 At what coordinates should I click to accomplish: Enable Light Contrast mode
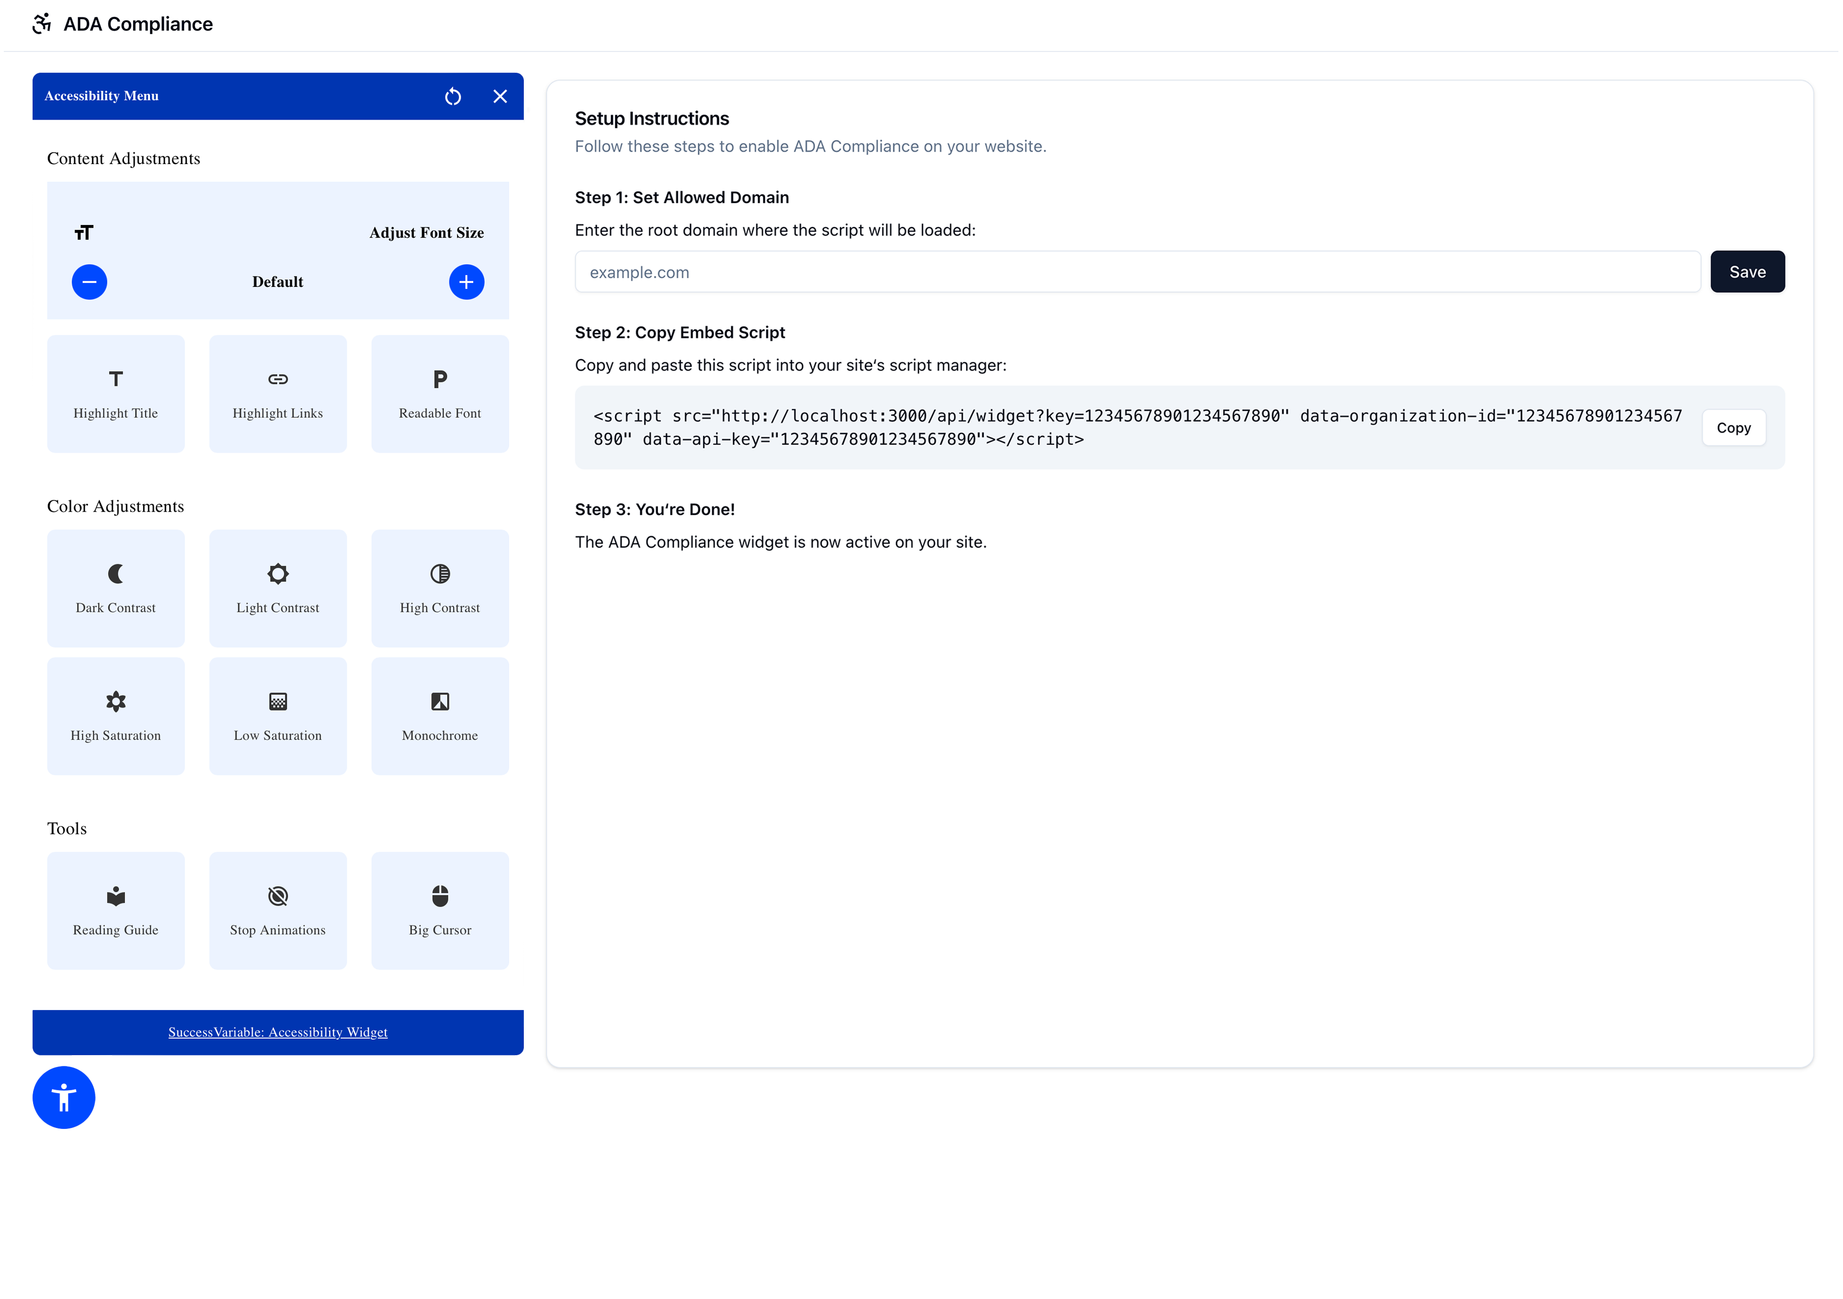point(278,588)
